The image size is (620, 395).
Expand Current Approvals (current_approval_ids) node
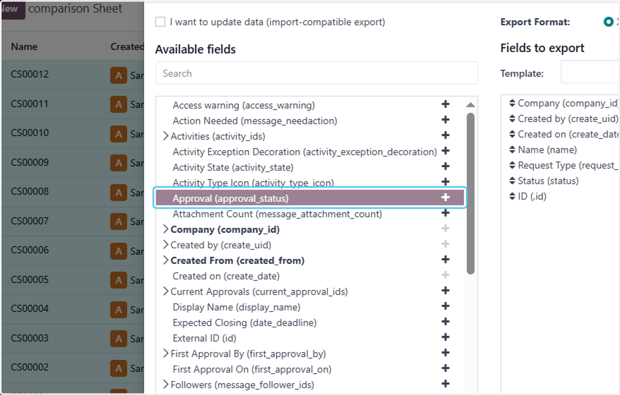point(166,291)
